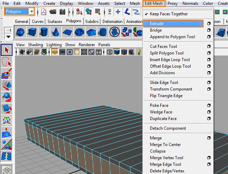
Task: Activate the Lasso select tool
Action: [7, 62]
